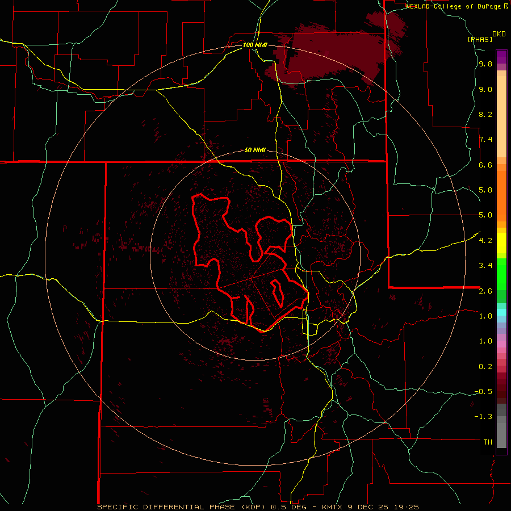511x511 pixels.
Task: Click the 8.2 value on the color scale
Action: coord(485,114)
